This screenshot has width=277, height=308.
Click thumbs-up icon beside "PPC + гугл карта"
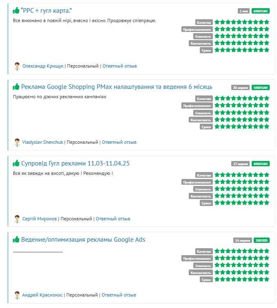click(16, 10)
